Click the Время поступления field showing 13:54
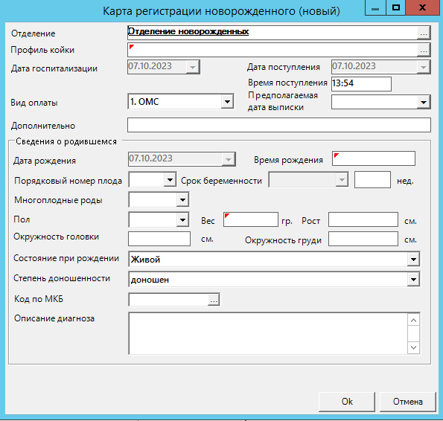 tap(361, 84)
